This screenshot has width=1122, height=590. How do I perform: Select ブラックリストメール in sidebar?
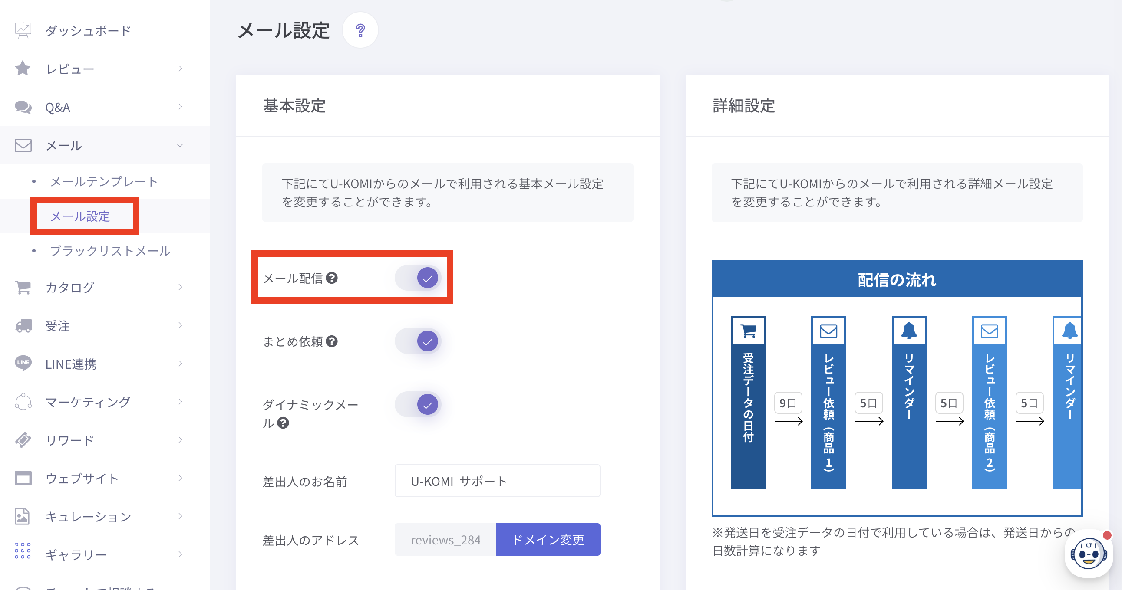point(110,251)
